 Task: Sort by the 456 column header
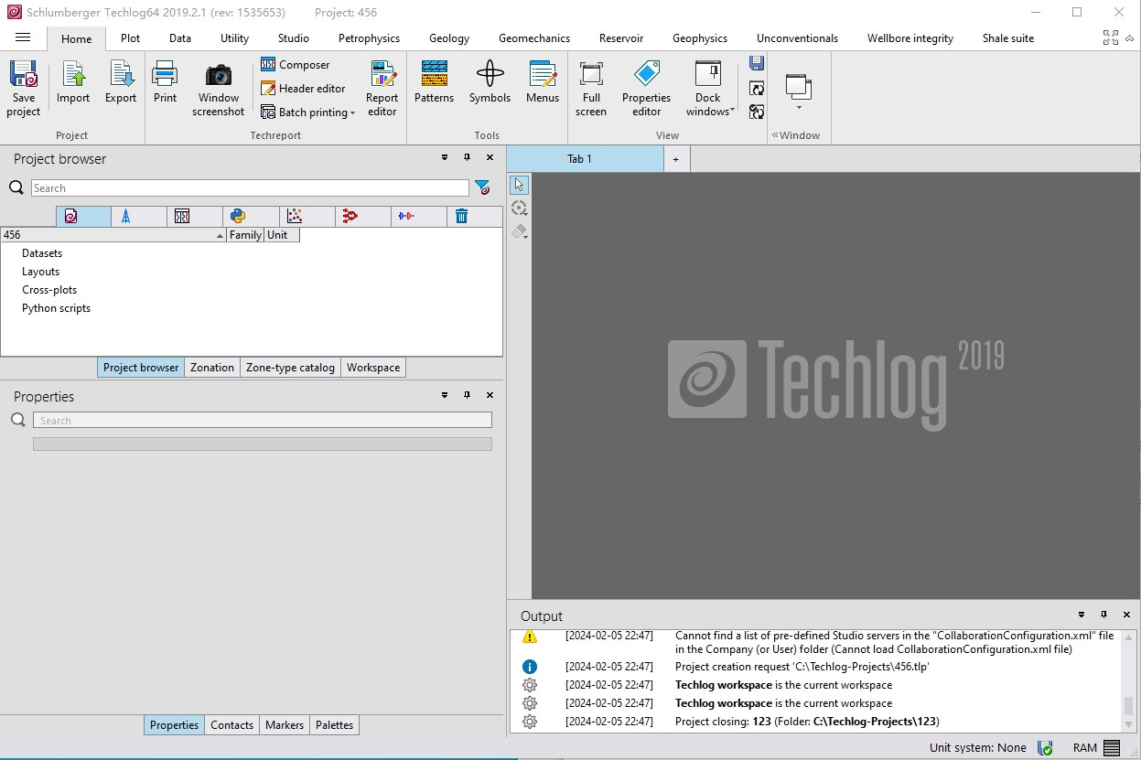(x=113, y=235)
